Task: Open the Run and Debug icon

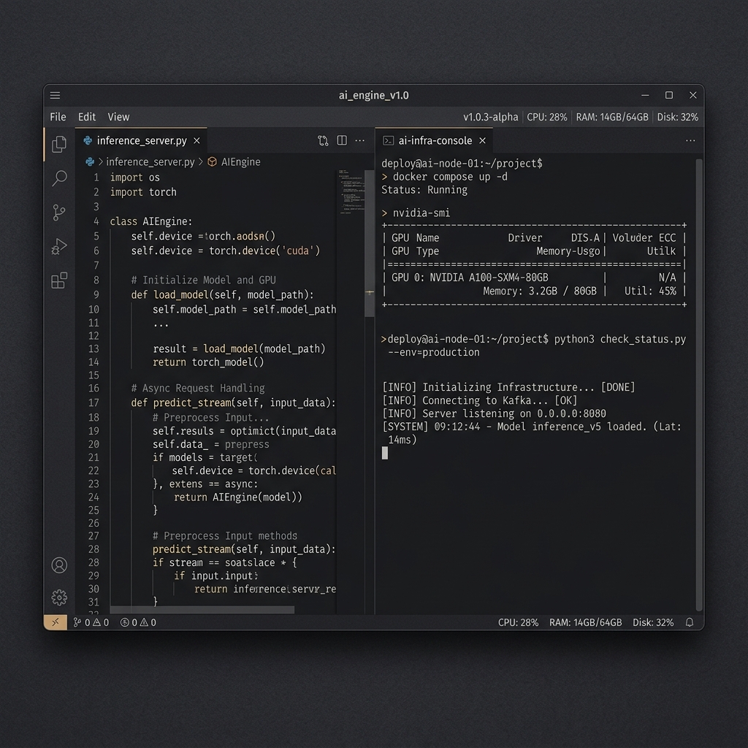Action: (x=59, y=247)
